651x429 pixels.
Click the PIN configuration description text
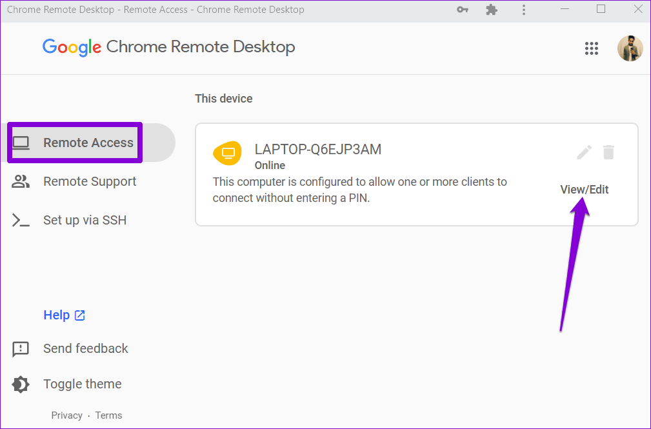click(x=359, y=190)
